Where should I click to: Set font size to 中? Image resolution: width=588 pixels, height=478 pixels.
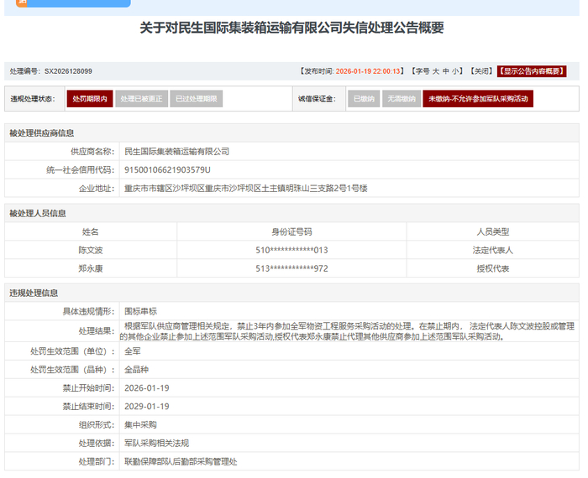(445, 71)
